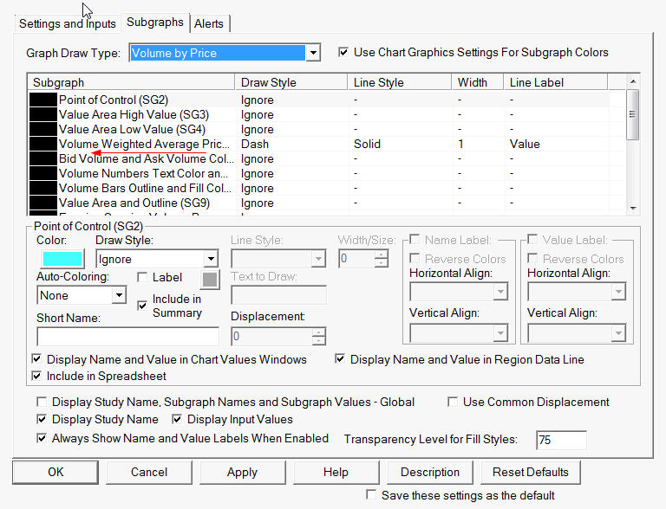Screen dimensions: 666x509
Task: Open the Graph Draw Type dropdown
Action: (313, 54)
